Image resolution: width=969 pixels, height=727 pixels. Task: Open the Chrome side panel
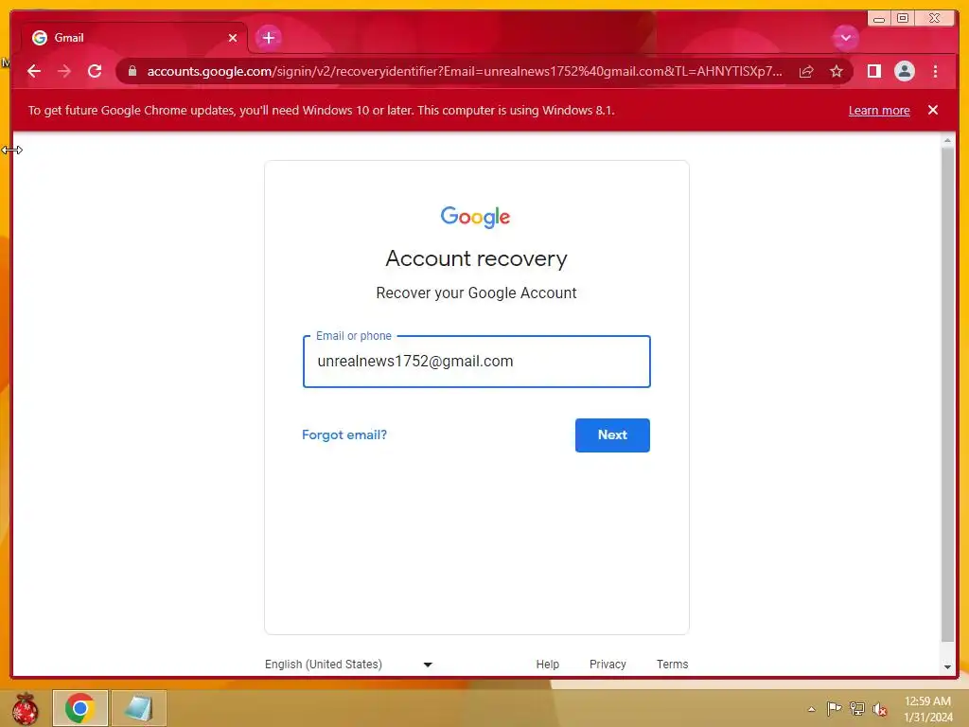pos(873,71)
